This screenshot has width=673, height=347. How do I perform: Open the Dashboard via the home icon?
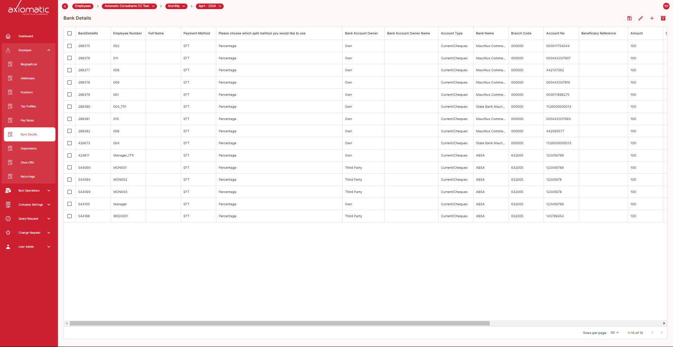coord(8,36)
